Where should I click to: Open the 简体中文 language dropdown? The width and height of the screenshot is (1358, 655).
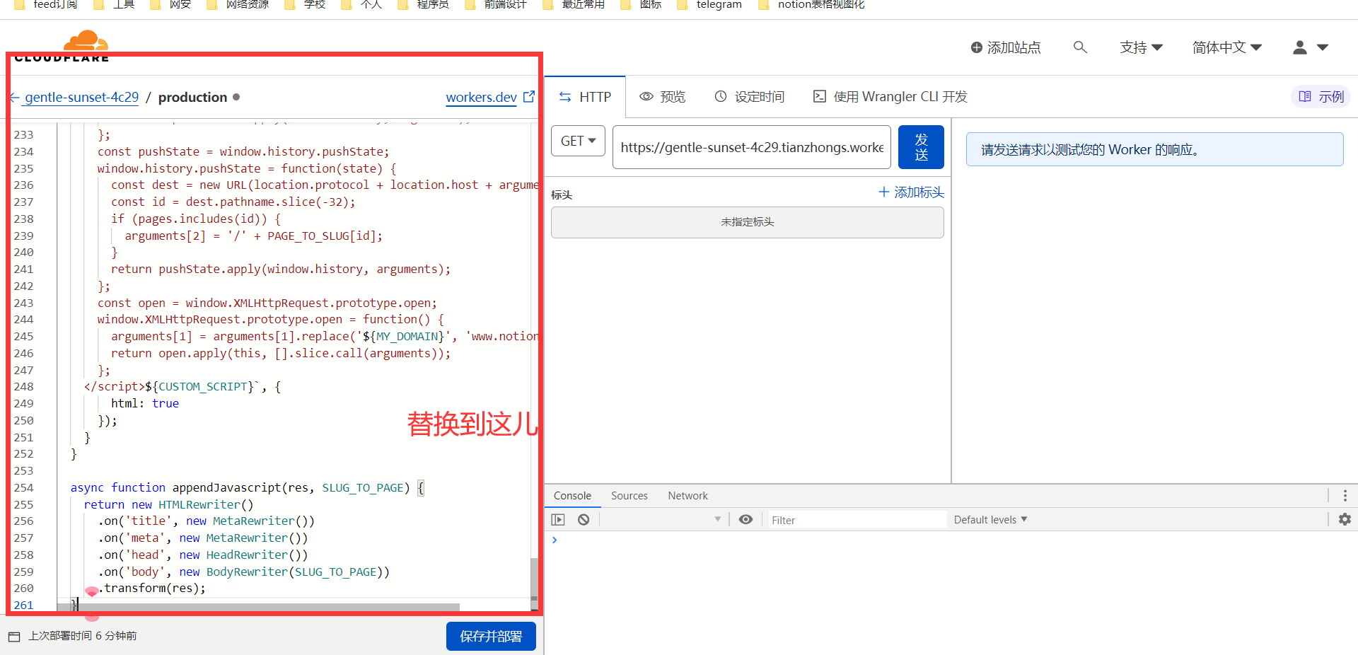[1226, 47]
